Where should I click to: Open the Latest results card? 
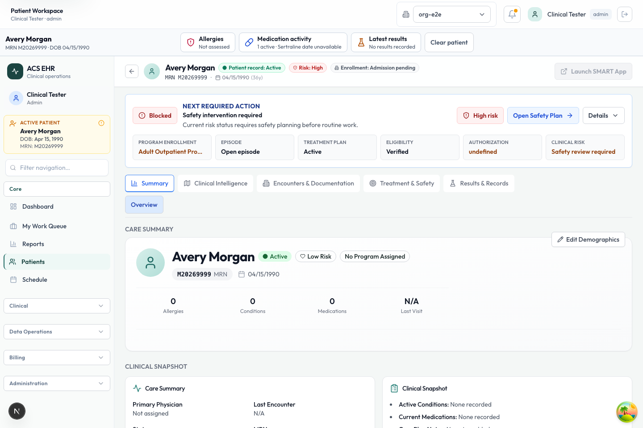386,42
